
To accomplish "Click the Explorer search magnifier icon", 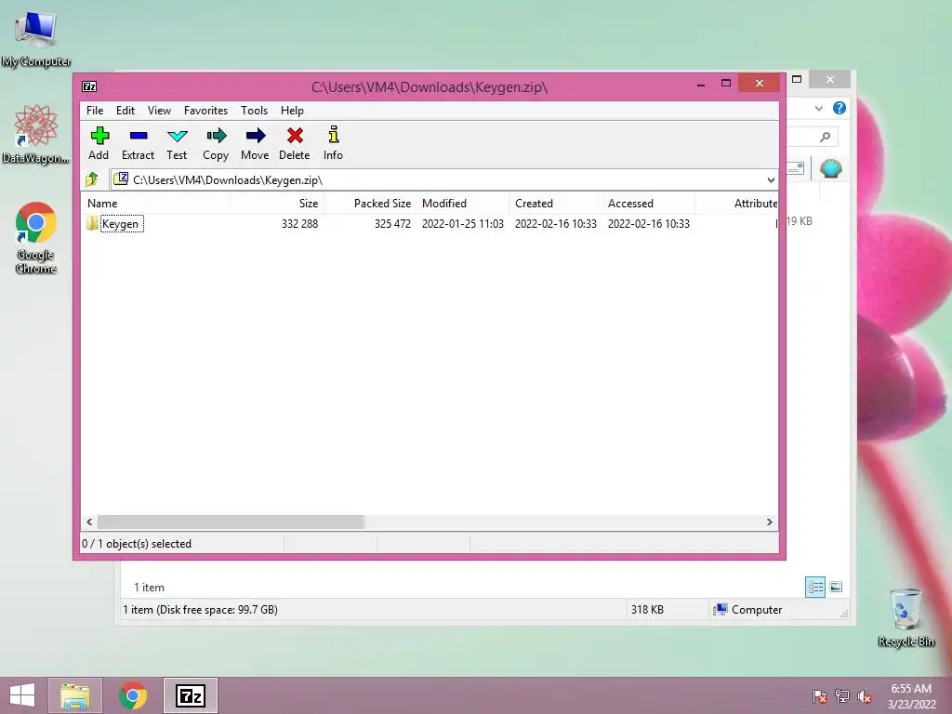I will pos(825,137).
